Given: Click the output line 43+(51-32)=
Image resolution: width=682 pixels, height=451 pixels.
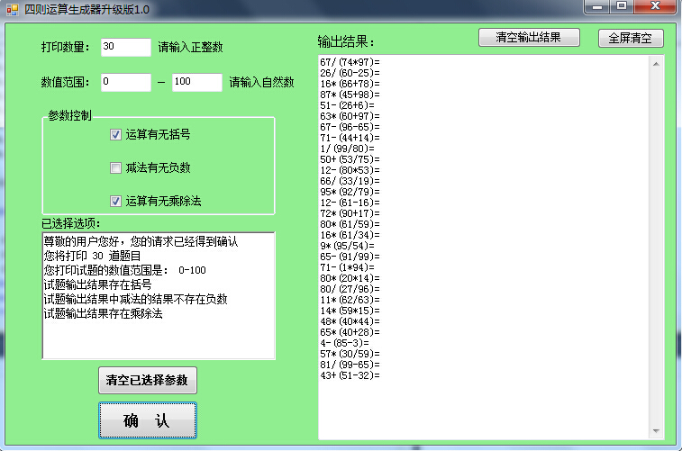Looking at the screenshot, I should click(350, 376).
